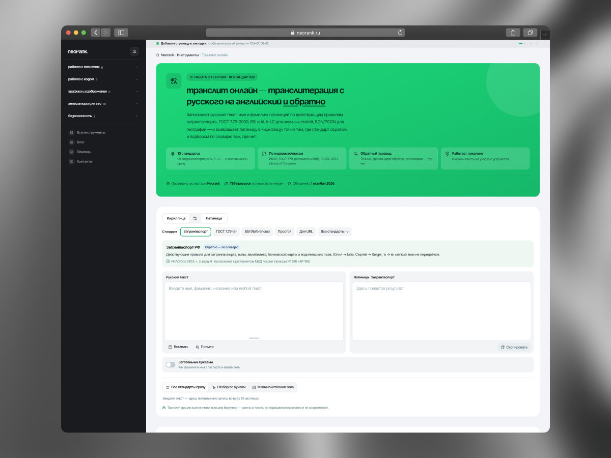Viewport: 611px width, 458px height.
Task: Click the Обратный перевод arrows icon
Action: [355, 153]
